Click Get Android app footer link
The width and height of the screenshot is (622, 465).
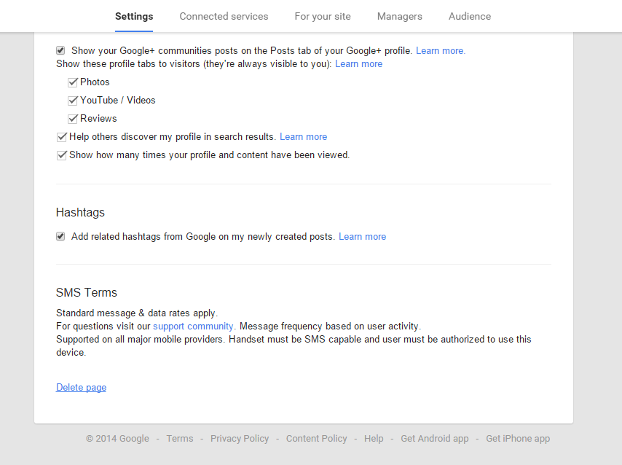(x=434, y=438)
